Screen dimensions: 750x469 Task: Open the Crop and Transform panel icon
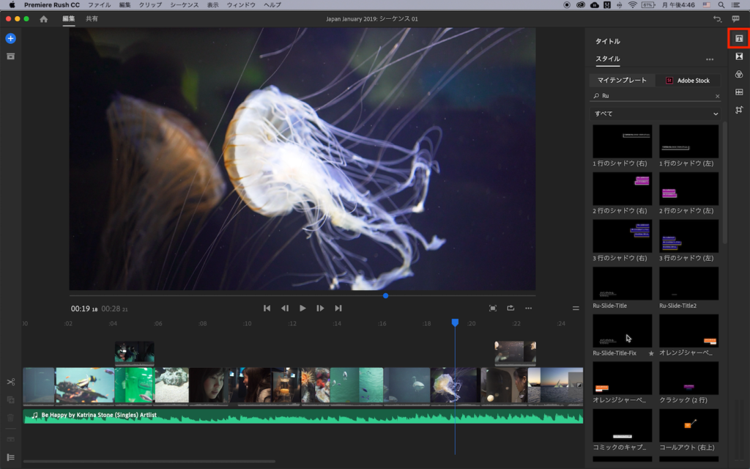click(739, 110)
